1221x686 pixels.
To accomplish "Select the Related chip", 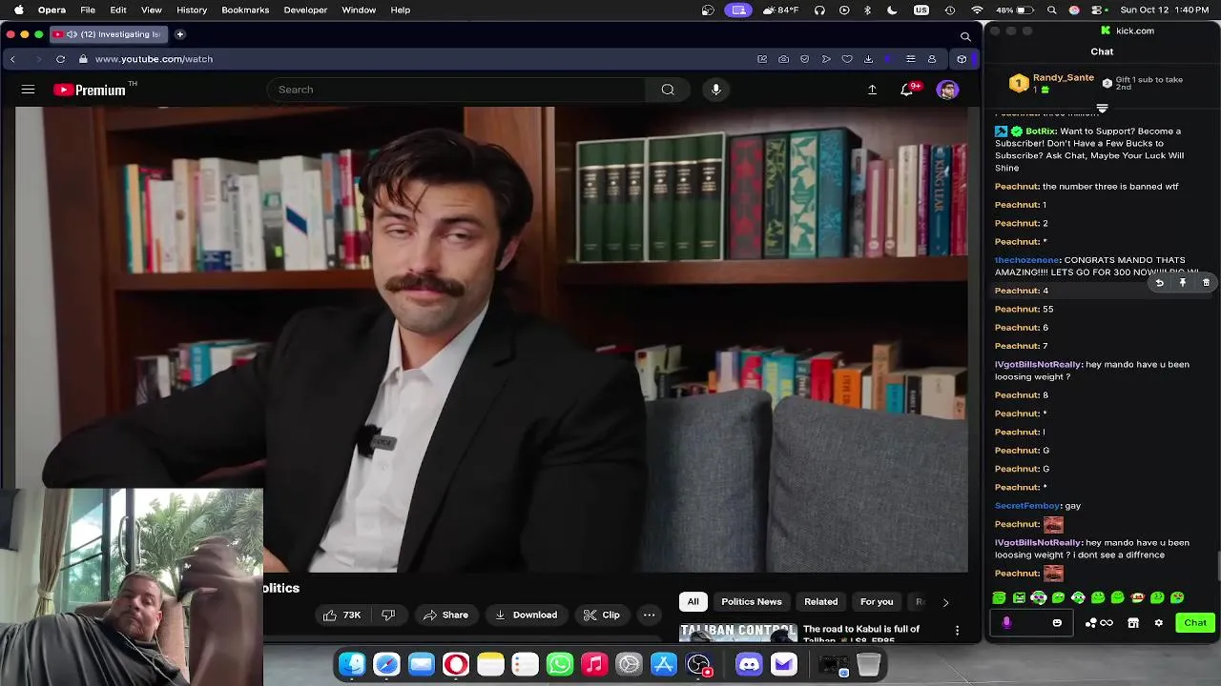I will pyautogui.click(x=820, y=602).
